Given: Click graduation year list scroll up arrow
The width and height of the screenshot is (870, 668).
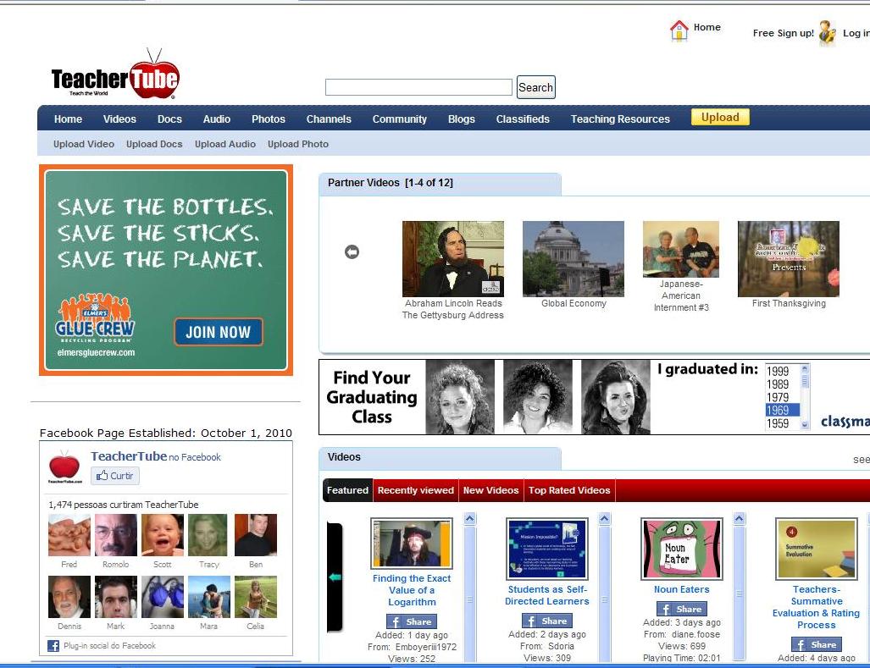Looking at the screenshot, I should [805, 368].
